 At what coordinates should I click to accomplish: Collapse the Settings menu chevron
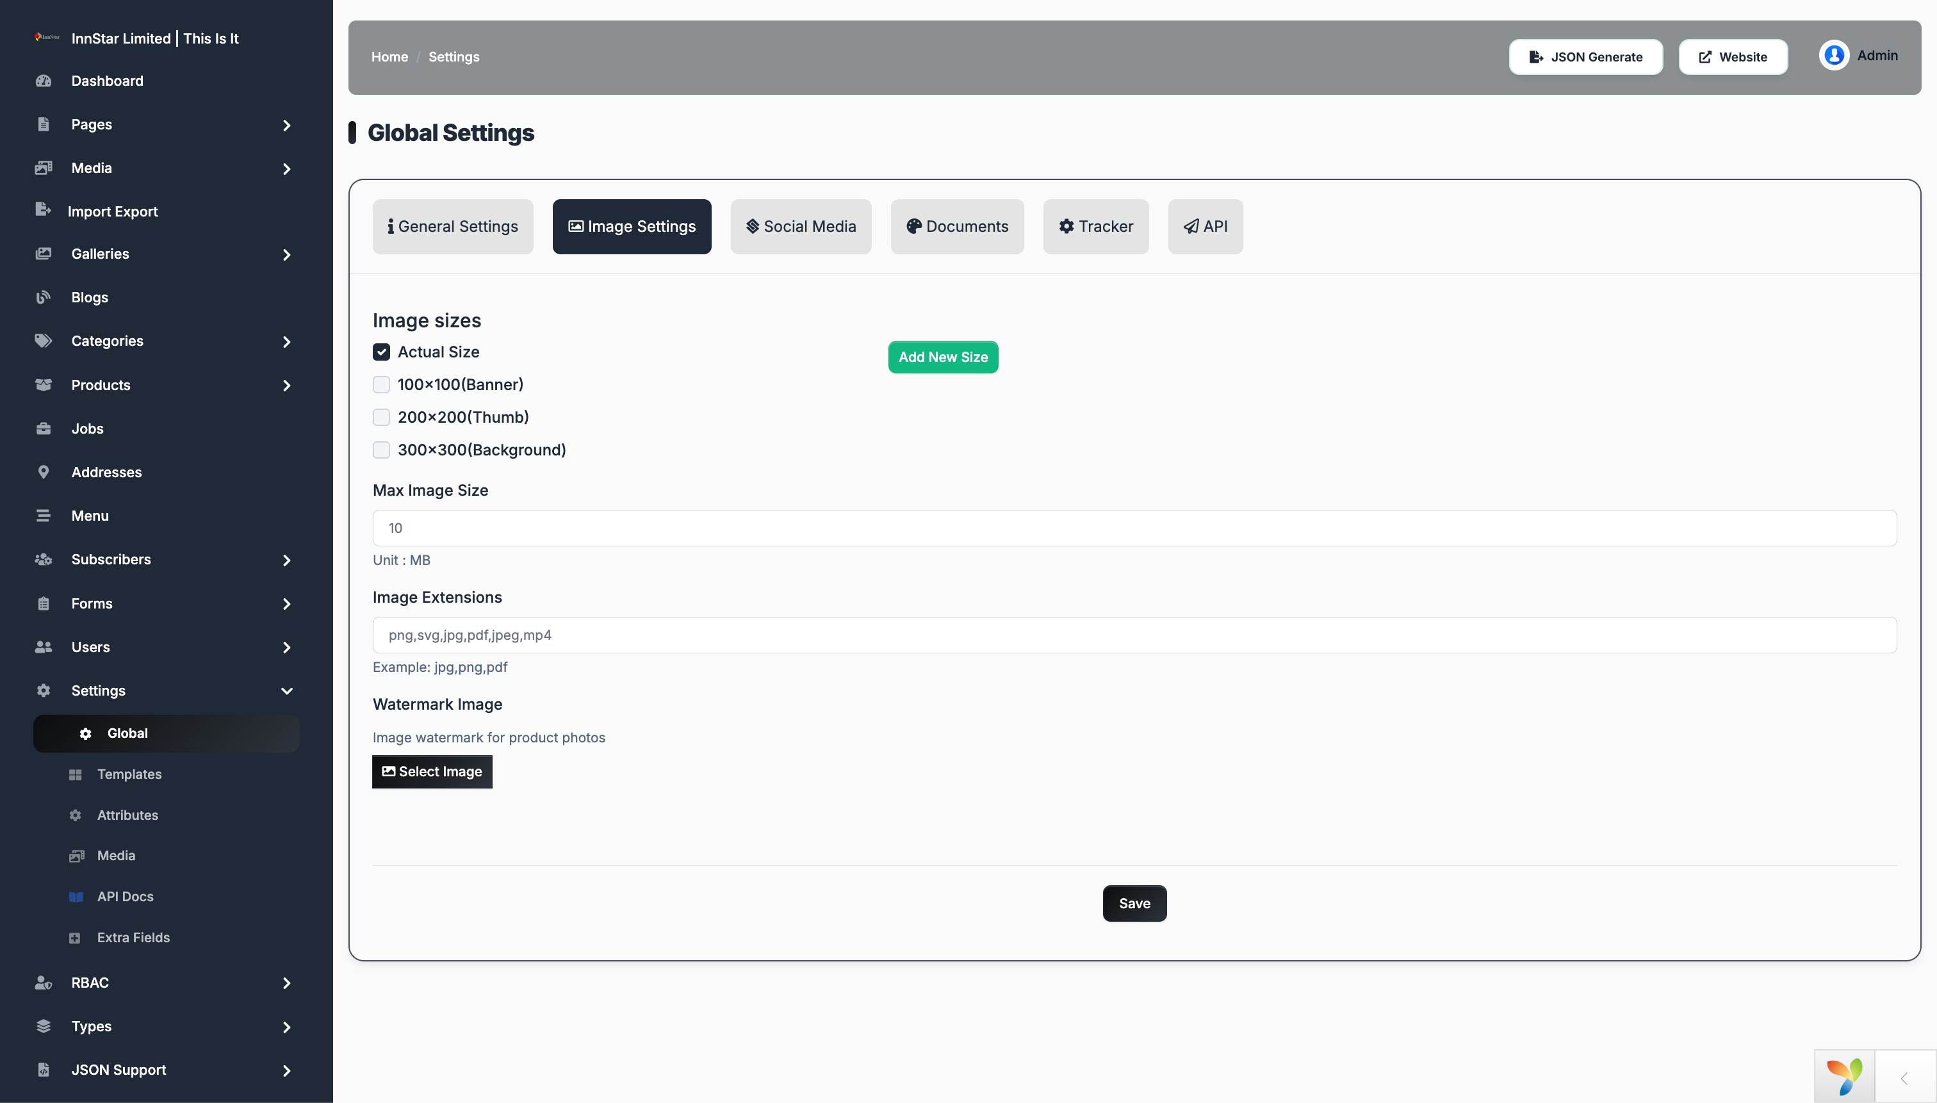tap(286, 691)
